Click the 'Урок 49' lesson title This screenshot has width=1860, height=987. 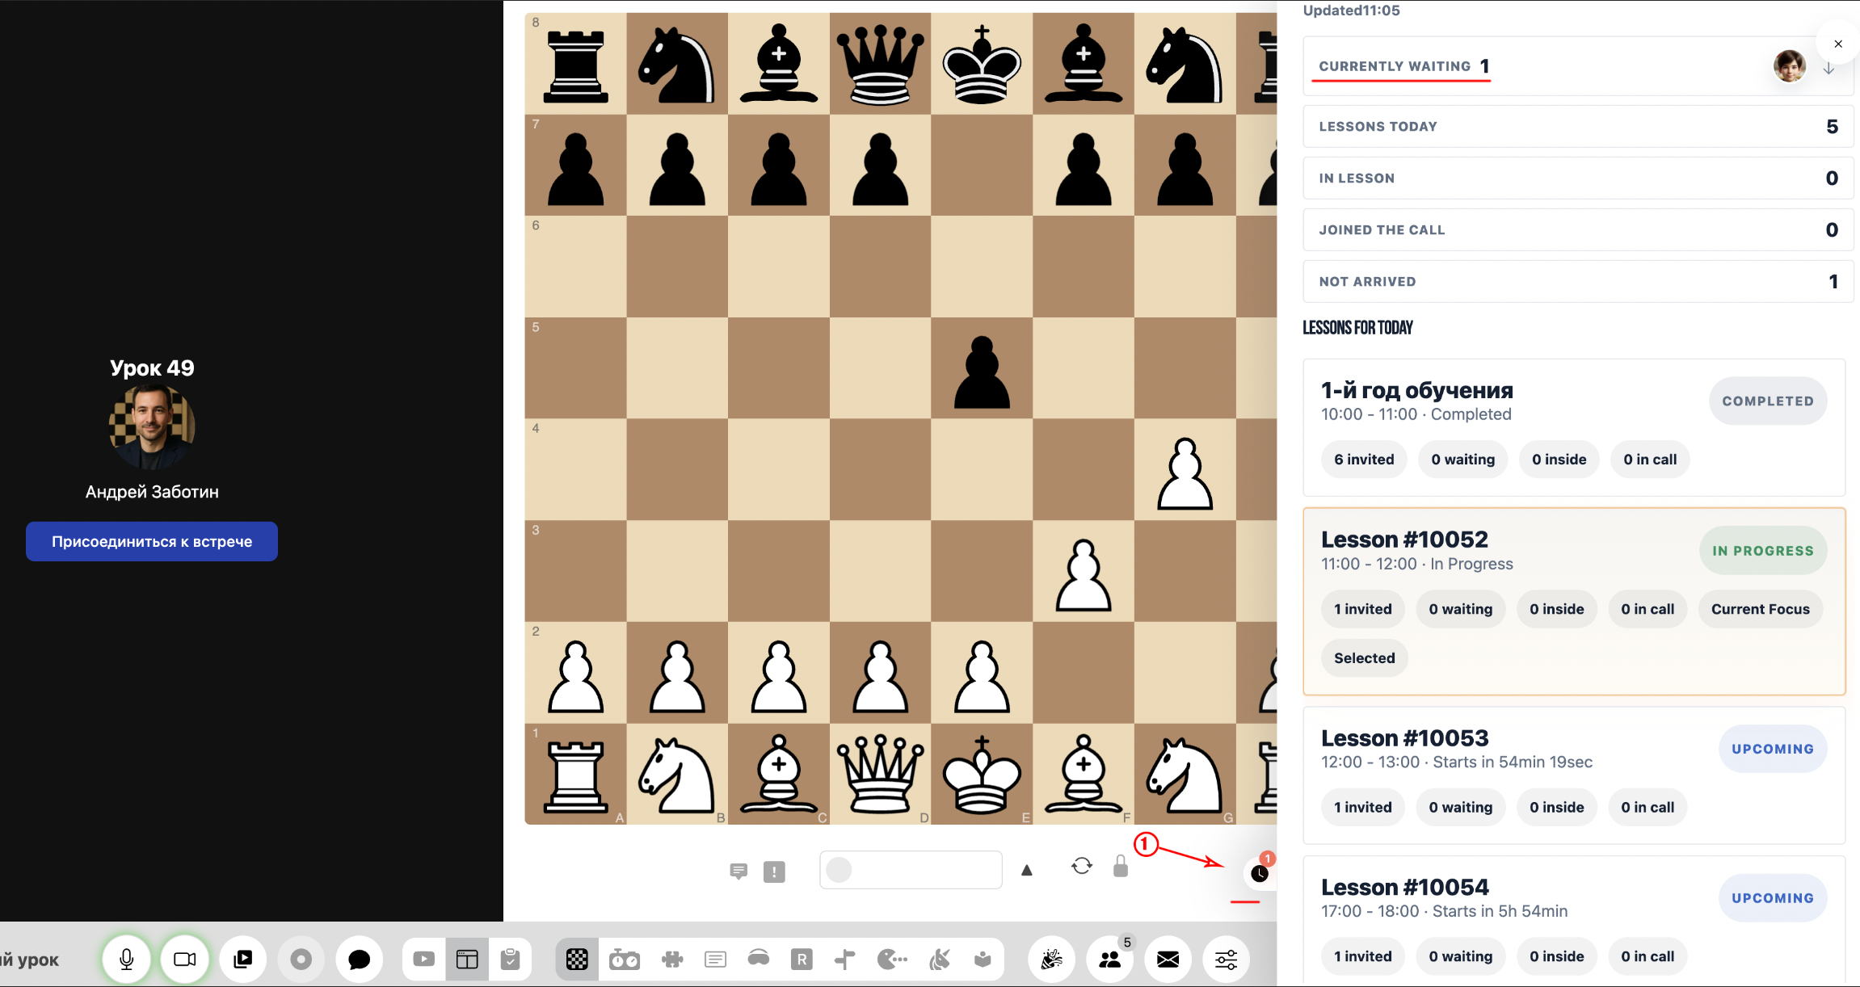pos(152,367)
